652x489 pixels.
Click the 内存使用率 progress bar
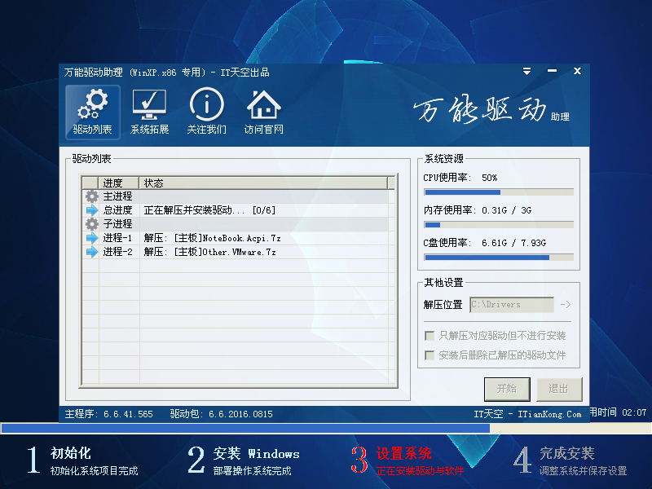coord(499,225)
